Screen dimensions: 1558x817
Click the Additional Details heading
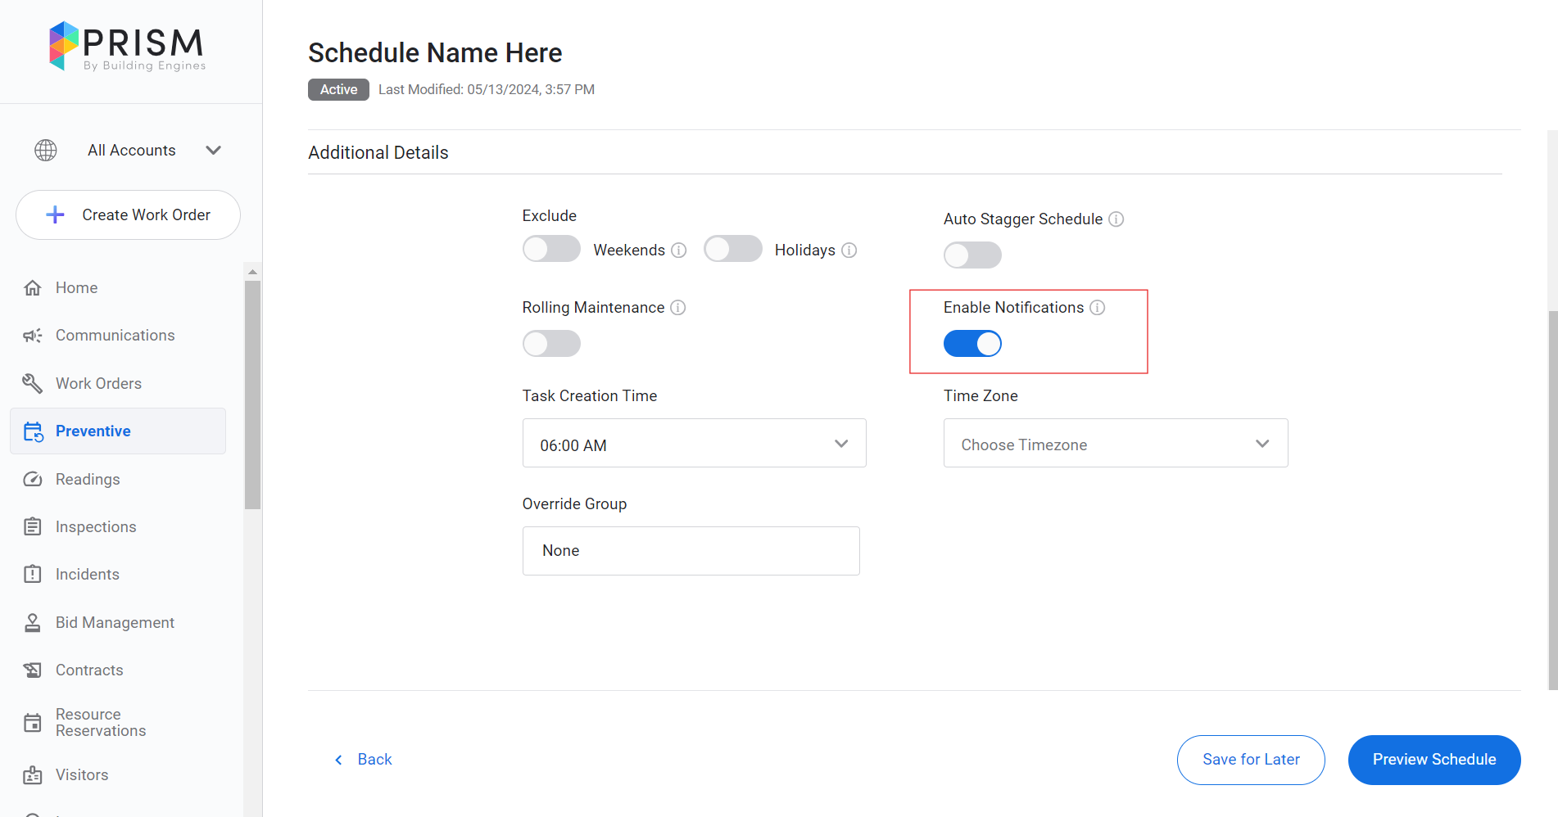[x=378, y=152]
